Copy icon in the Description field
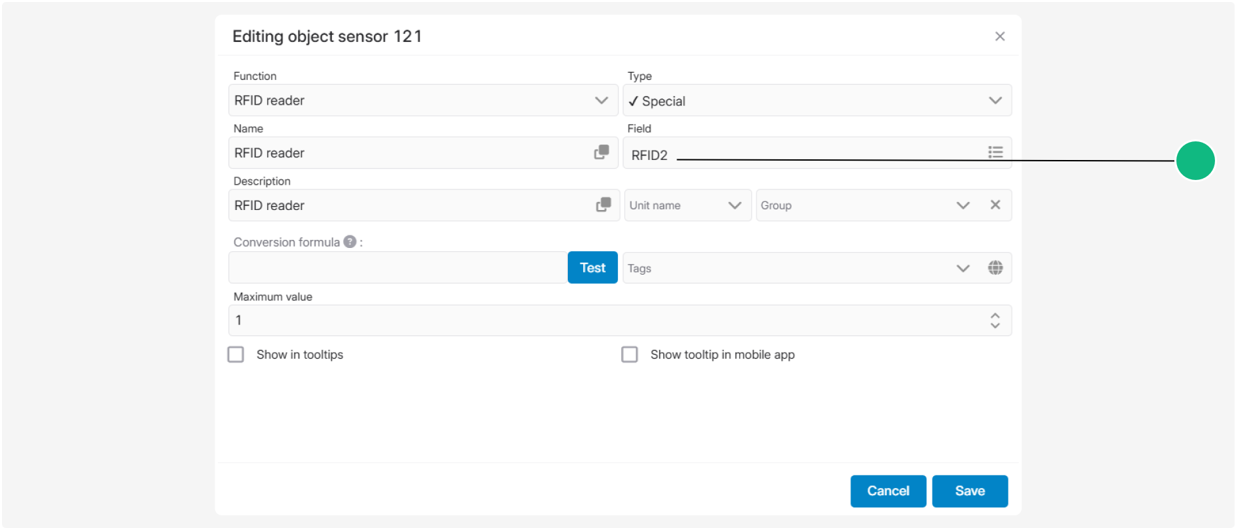The height and width of the screenshot is (530, 1237). pos(603,205)
